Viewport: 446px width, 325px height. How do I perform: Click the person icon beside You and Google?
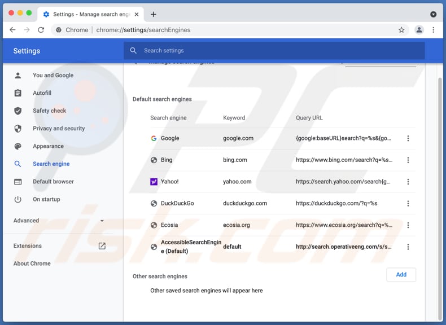[18, 76]
